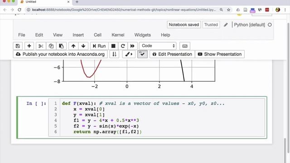Click the localhost URL address bar
Image resolution: width=290 pixels, height=163 pixels.
(x=124, y=10)
